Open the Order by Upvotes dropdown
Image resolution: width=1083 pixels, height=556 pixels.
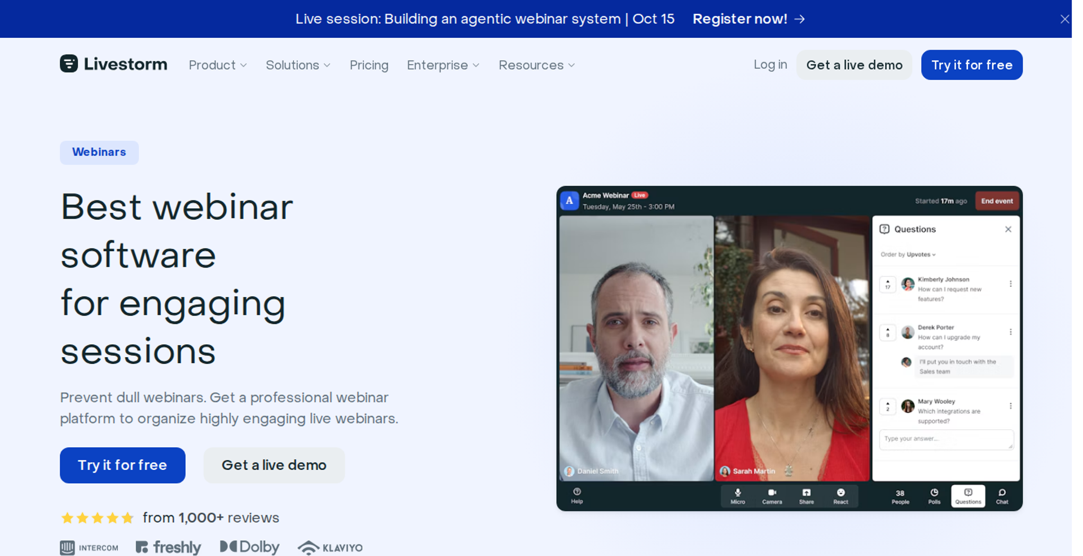click(x=908, y=255)
